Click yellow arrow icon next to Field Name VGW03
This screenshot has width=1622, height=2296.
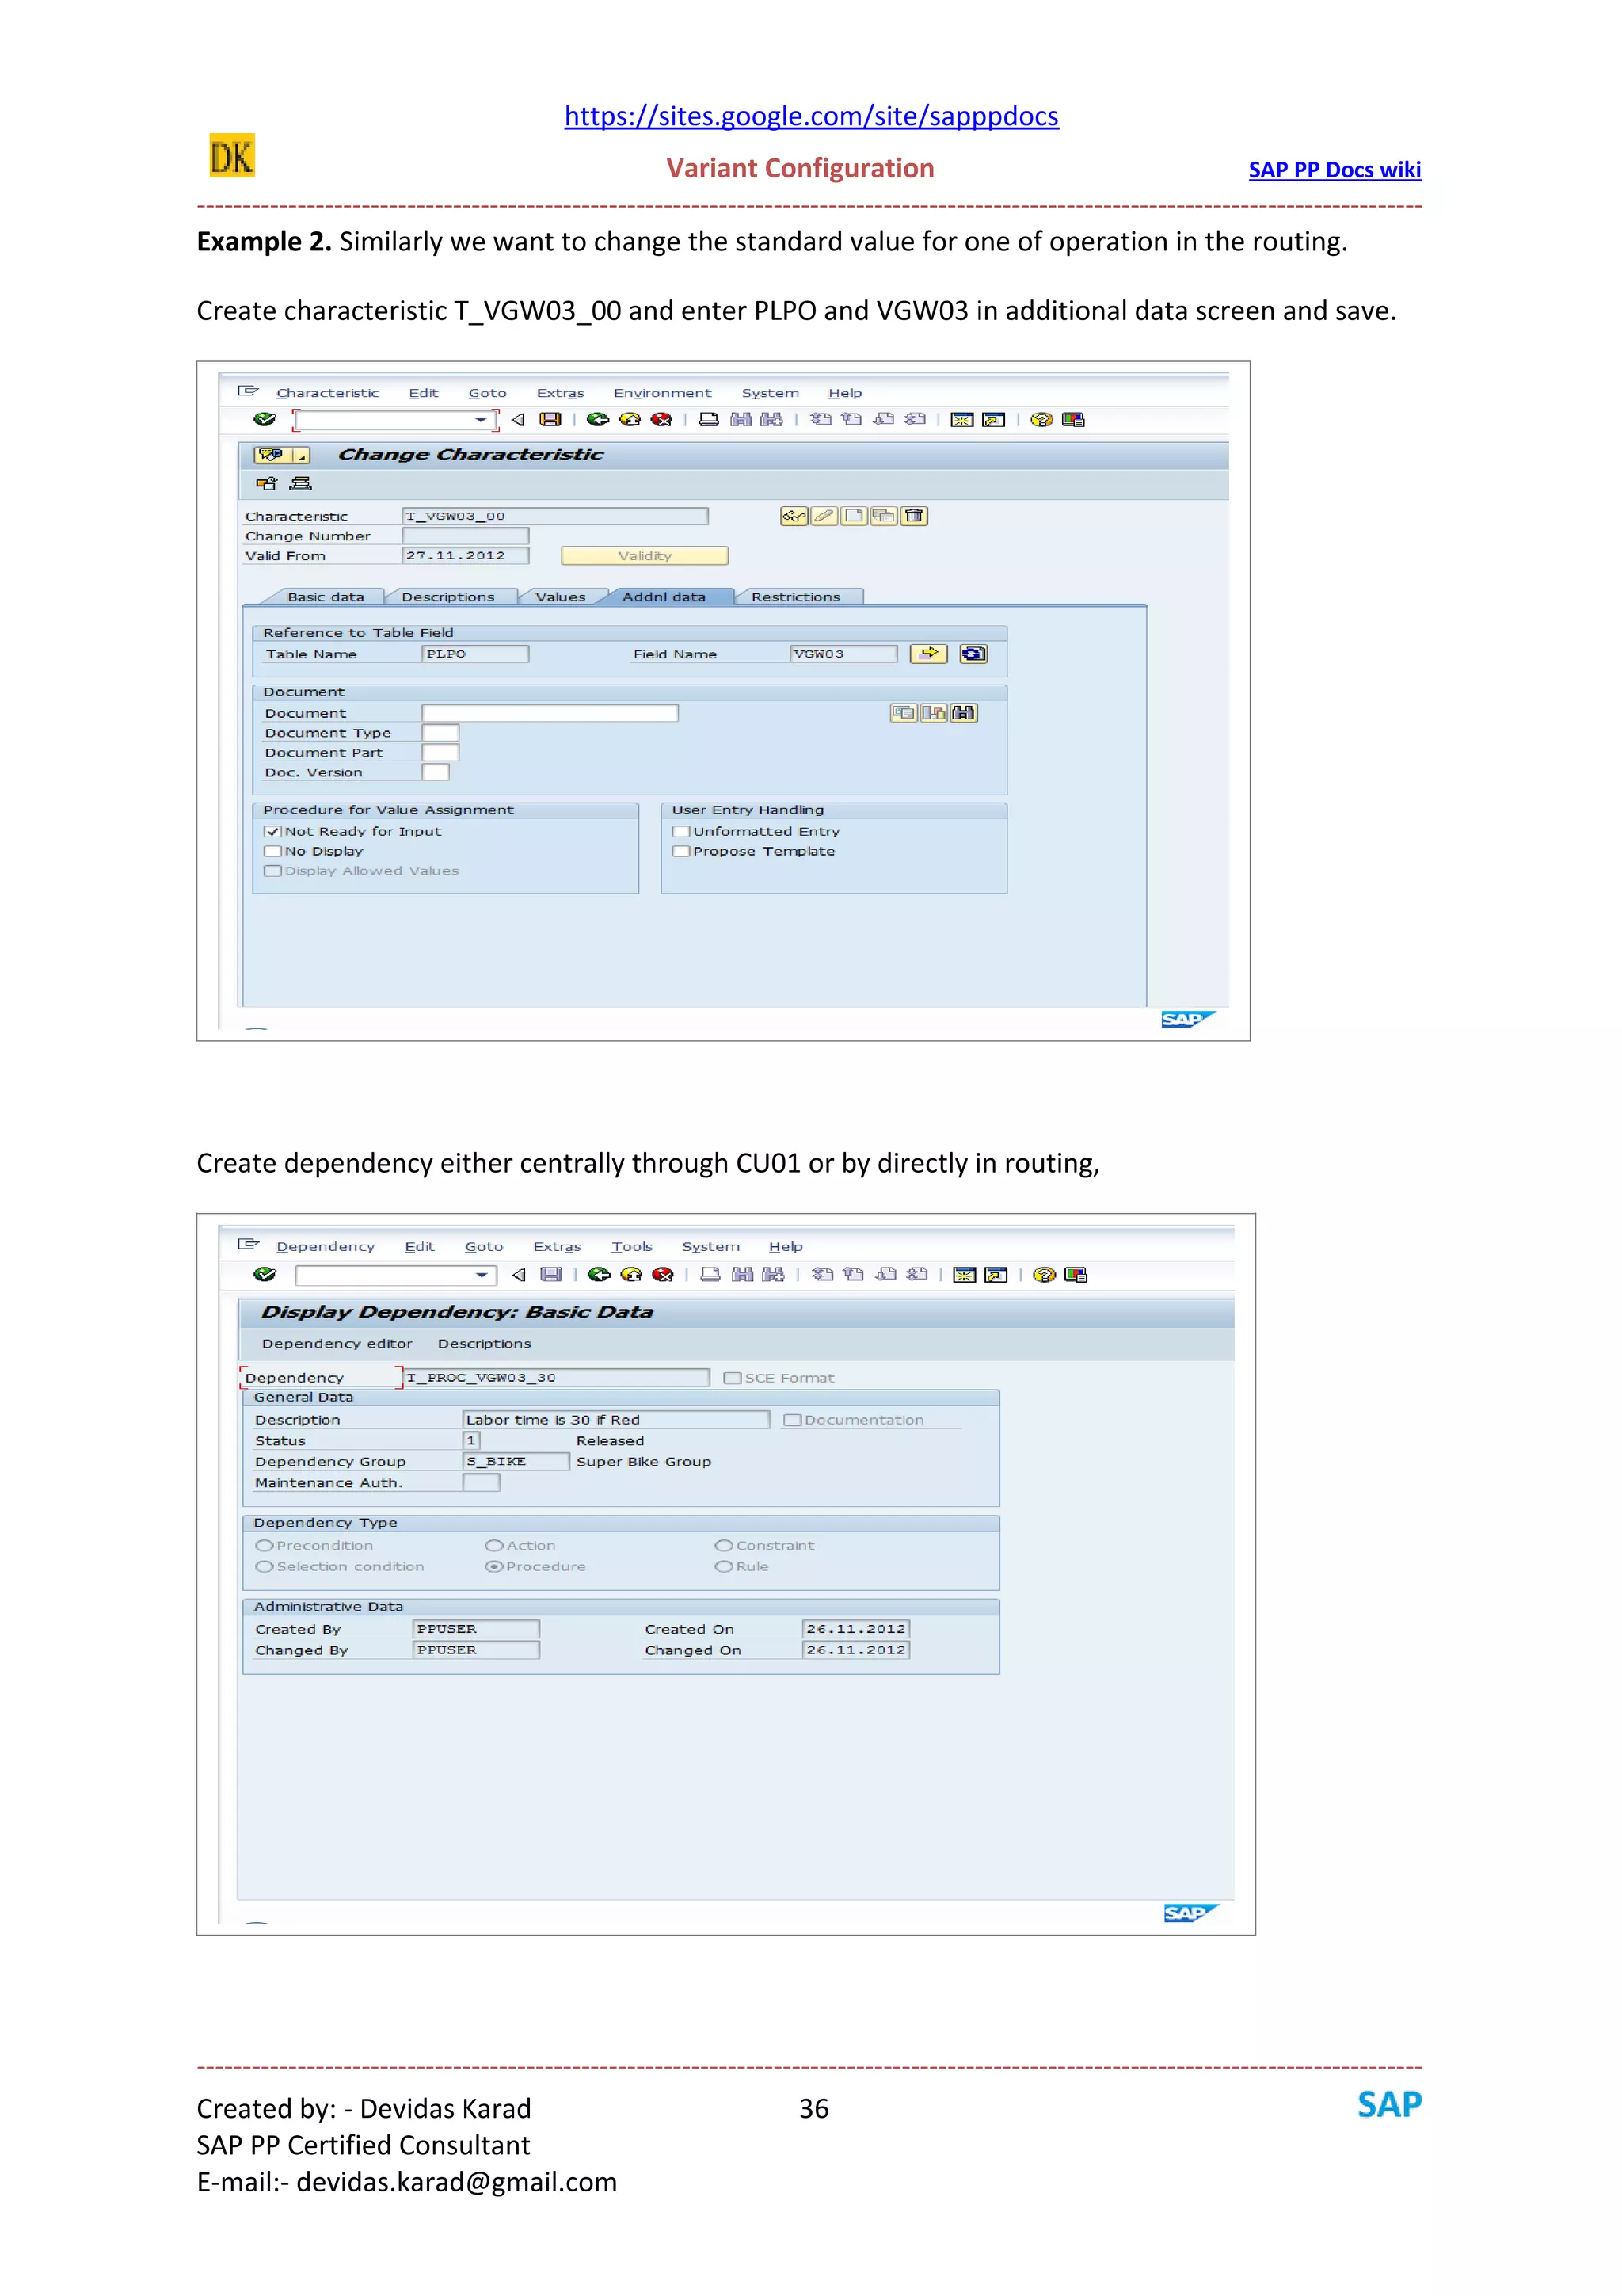pos(930,653)
